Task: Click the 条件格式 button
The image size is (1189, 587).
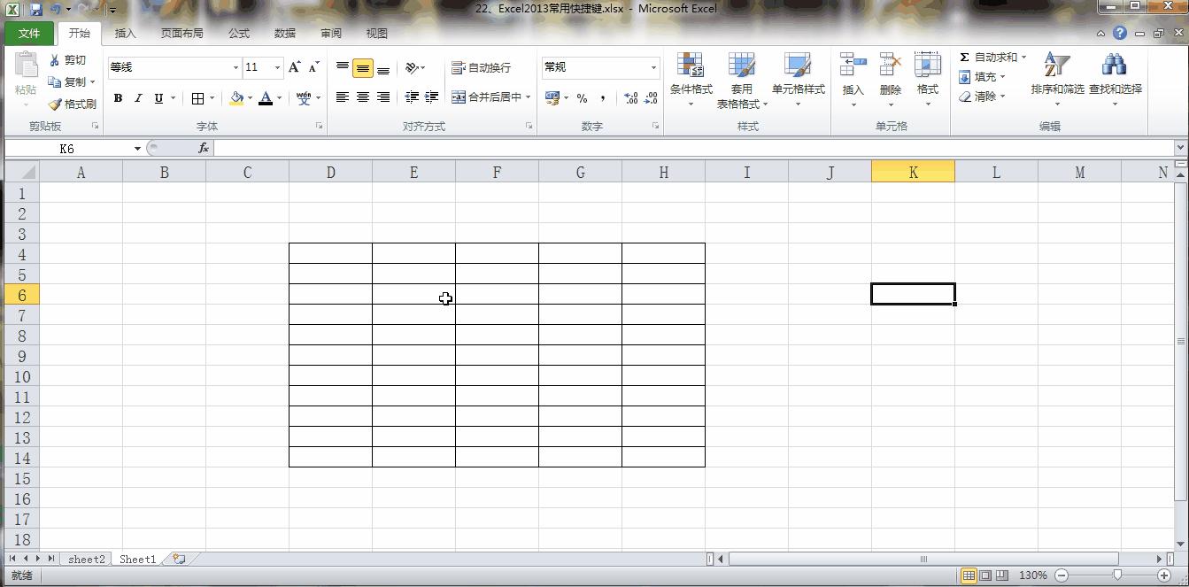Action: tap(691, 78)
